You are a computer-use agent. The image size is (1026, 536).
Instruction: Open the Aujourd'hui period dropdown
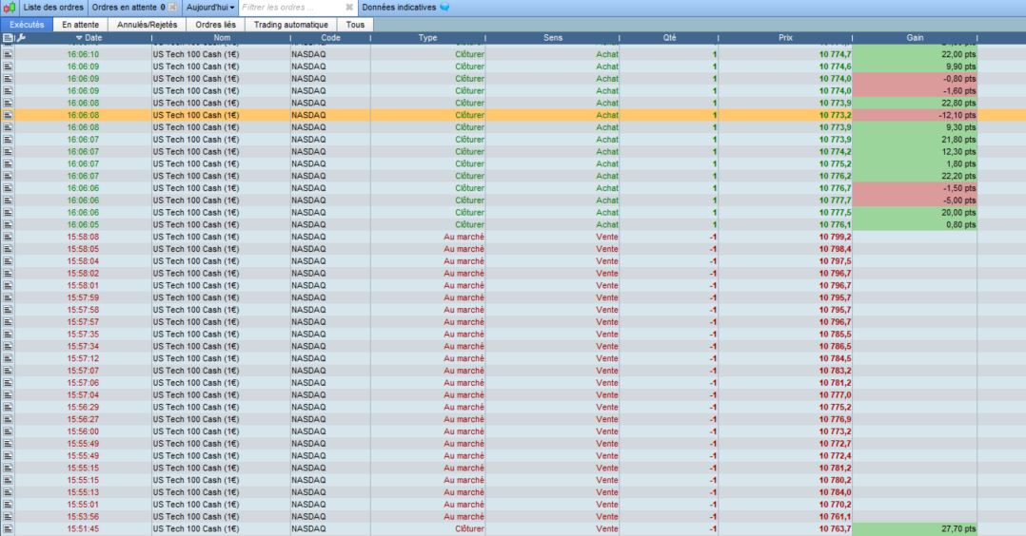point(210,8)
